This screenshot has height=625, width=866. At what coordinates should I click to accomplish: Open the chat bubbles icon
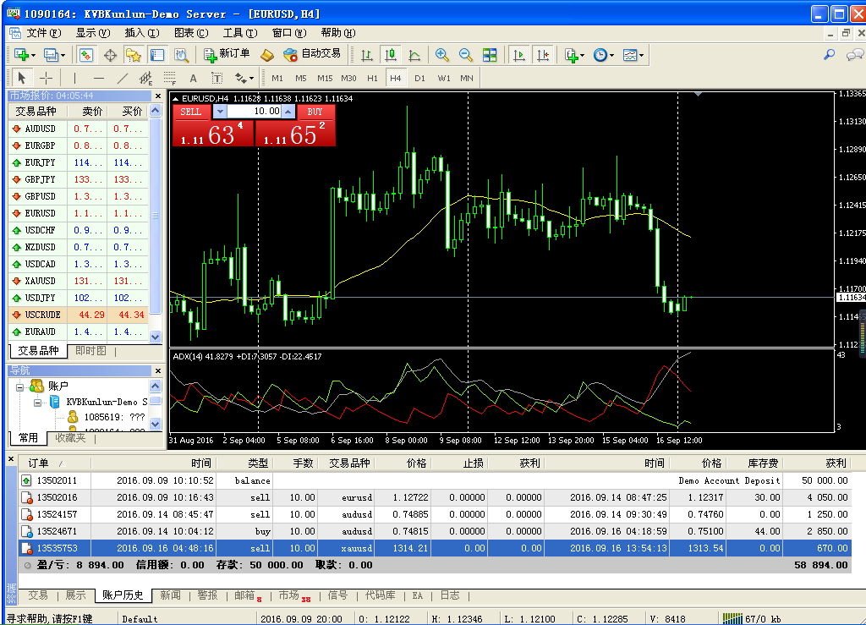[x=855, y=55]
